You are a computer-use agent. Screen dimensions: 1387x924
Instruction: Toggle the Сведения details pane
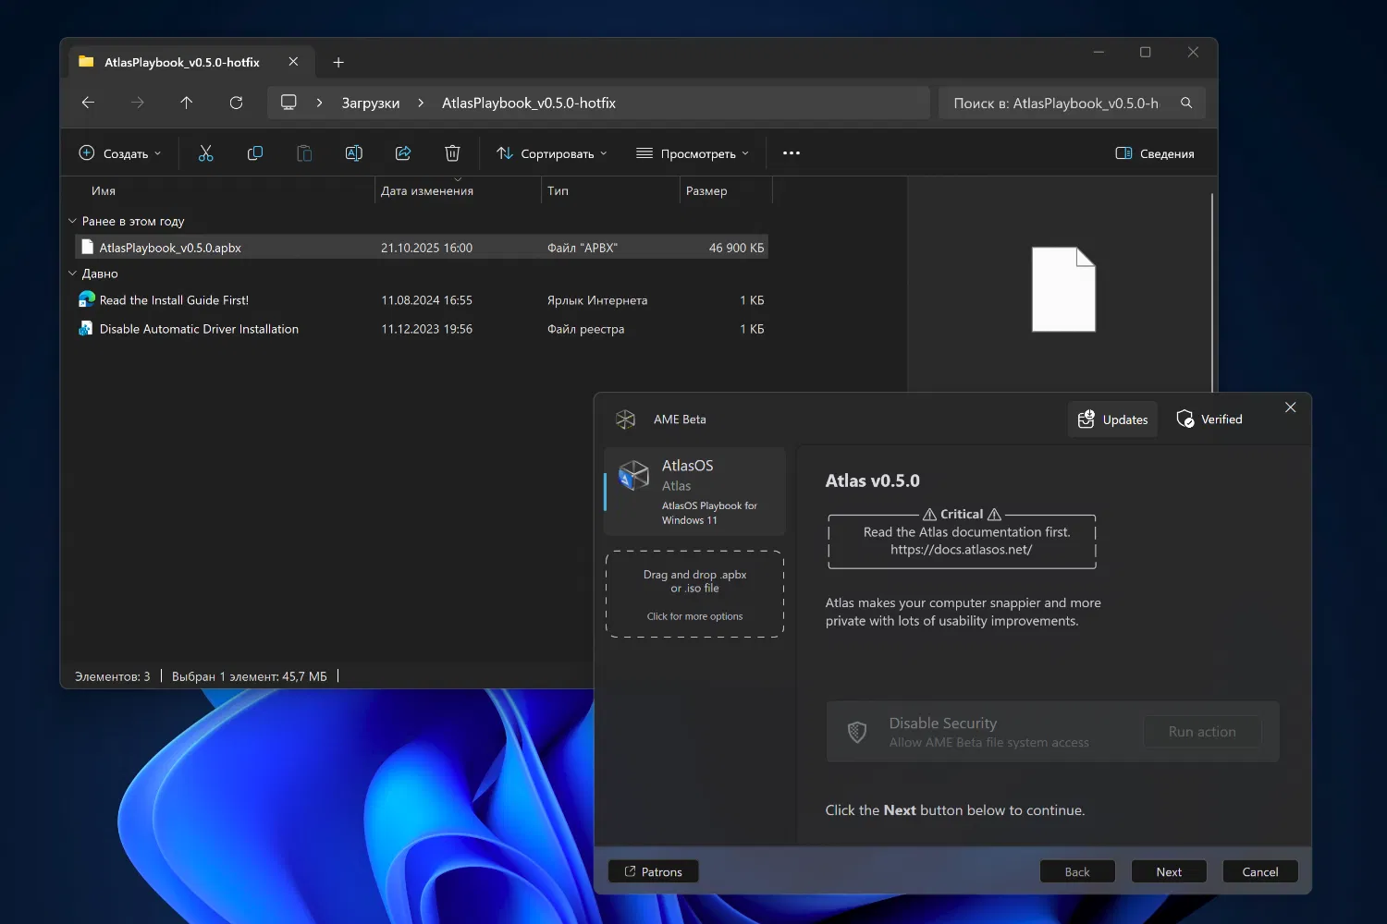click(1155, 153)
